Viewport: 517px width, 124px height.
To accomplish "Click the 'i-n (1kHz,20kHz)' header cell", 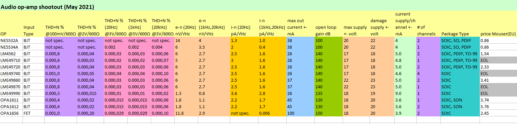I will click(x=272, y=23).
